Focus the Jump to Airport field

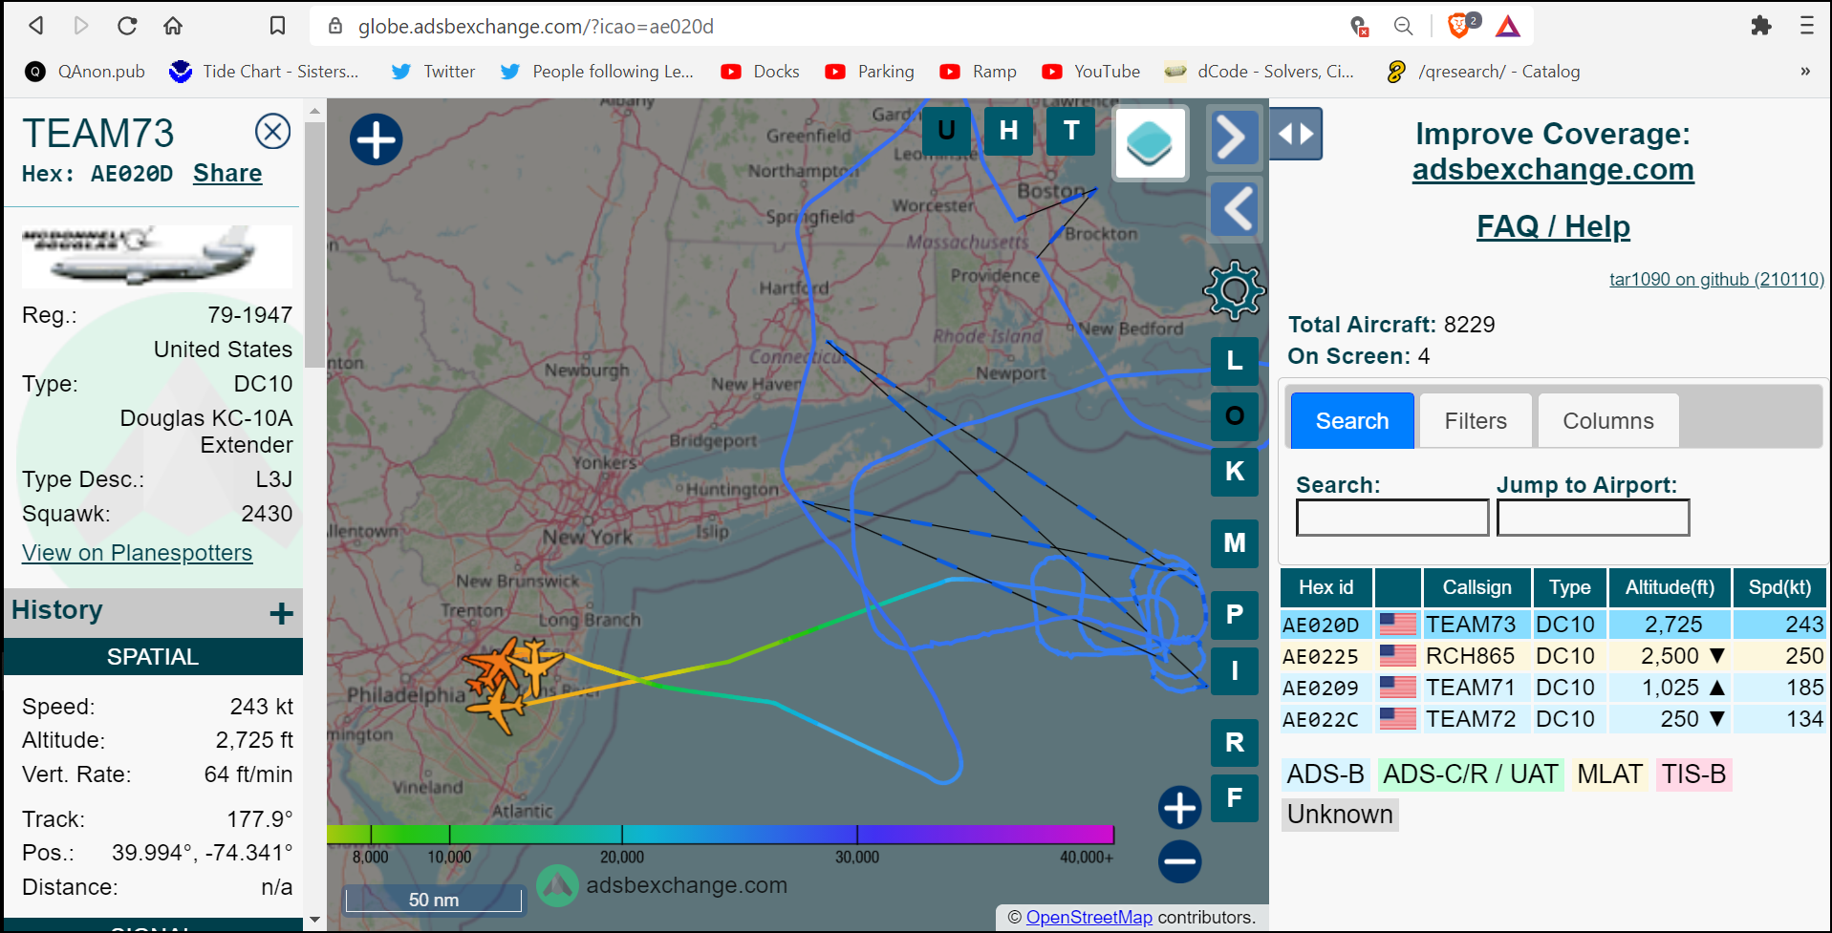(1593, 518)
